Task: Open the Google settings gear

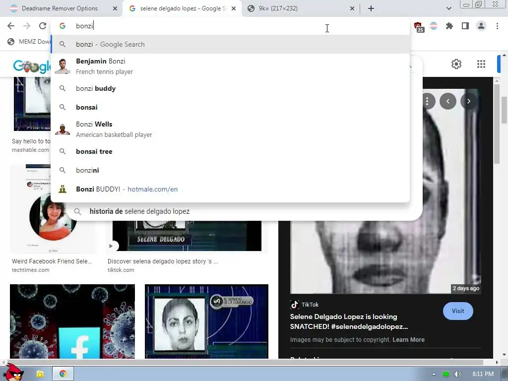Action: [456, 64]
